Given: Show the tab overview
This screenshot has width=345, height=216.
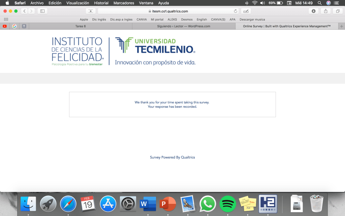Looking at the screenshot, I should 338,11.
